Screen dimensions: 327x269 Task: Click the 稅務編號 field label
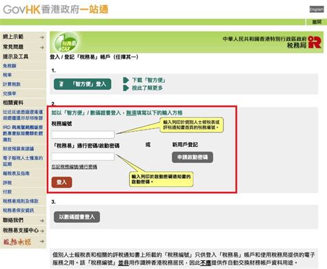(61, 123)
